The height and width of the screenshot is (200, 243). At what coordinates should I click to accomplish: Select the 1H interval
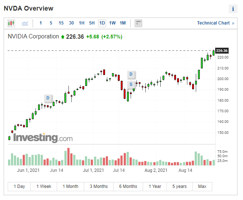pos(82,23)
